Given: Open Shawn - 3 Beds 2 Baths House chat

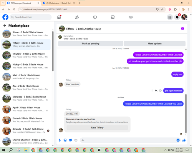Looking at the screenshot, I should click(26, 34).
